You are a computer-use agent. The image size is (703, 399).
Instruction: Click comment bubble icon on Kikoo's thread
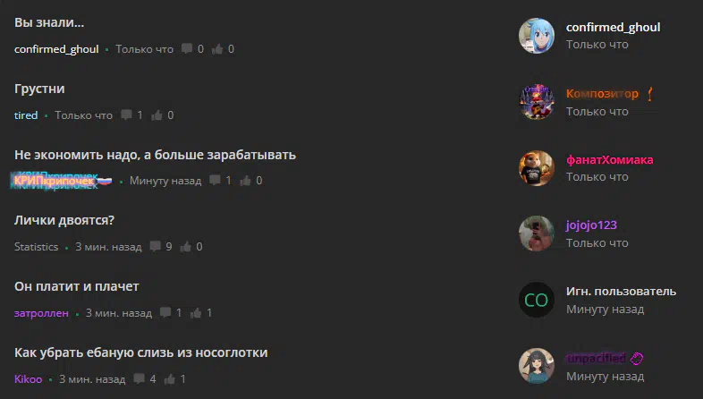[139, 378]
